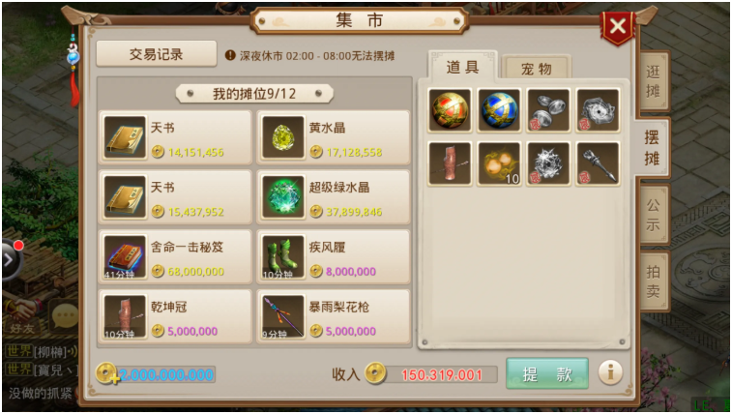Open the 超级绿水晶 stall listing
This screenshot has height=414, width=732.
[x=334, y=198]
